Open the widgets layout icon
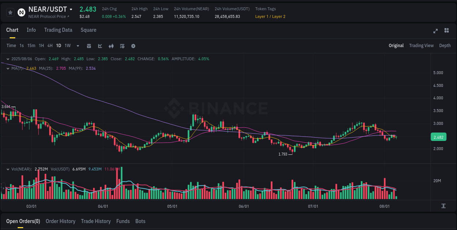 click(x=446, y=31)
